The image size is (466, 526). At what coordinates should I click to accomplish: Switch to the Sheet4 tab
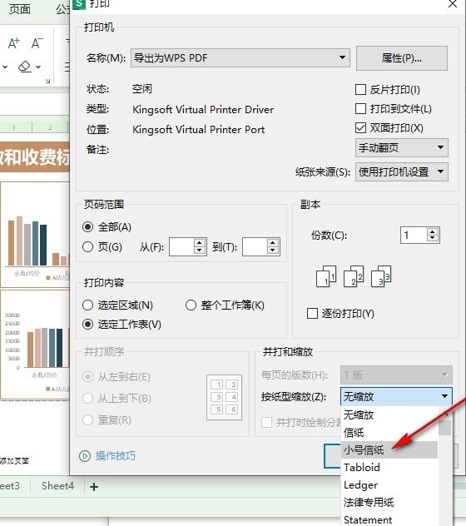[57, 486]
